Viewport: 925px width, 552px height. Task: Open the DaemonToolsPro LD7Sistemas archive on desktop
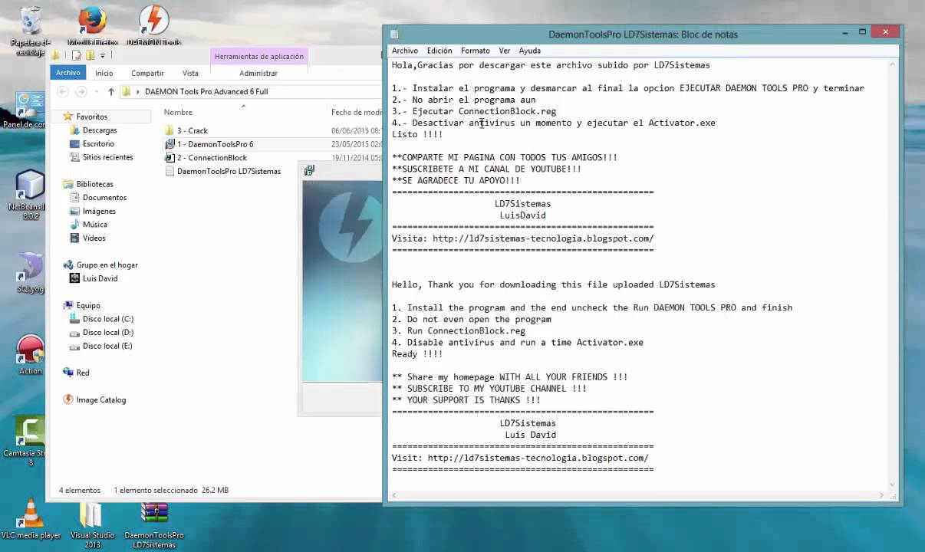(x=154, y=525)
